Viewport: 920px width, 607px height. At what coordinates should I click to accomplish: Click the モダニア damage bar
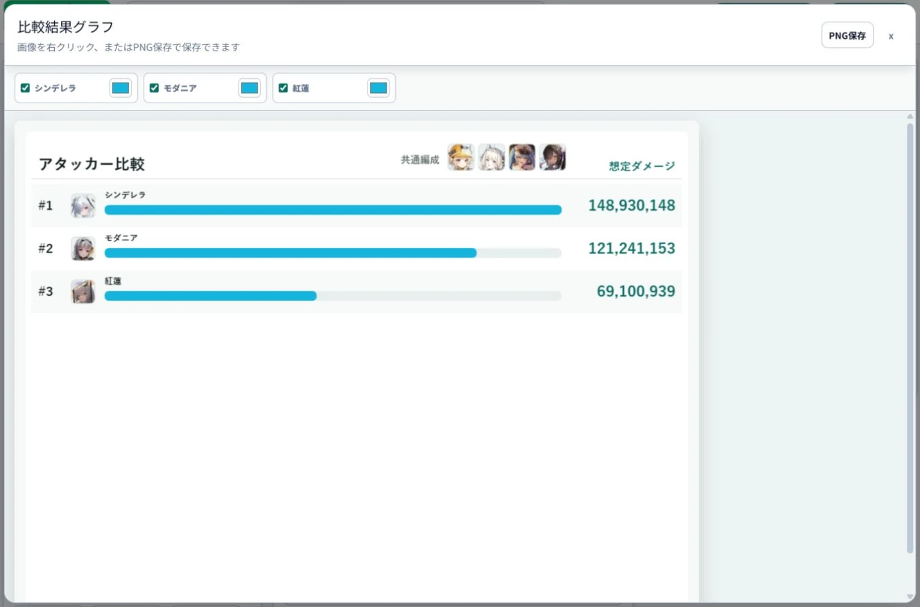[x=290, y=253]
